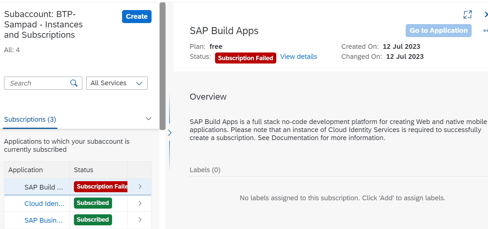Click the Create button

pos(136,17)
